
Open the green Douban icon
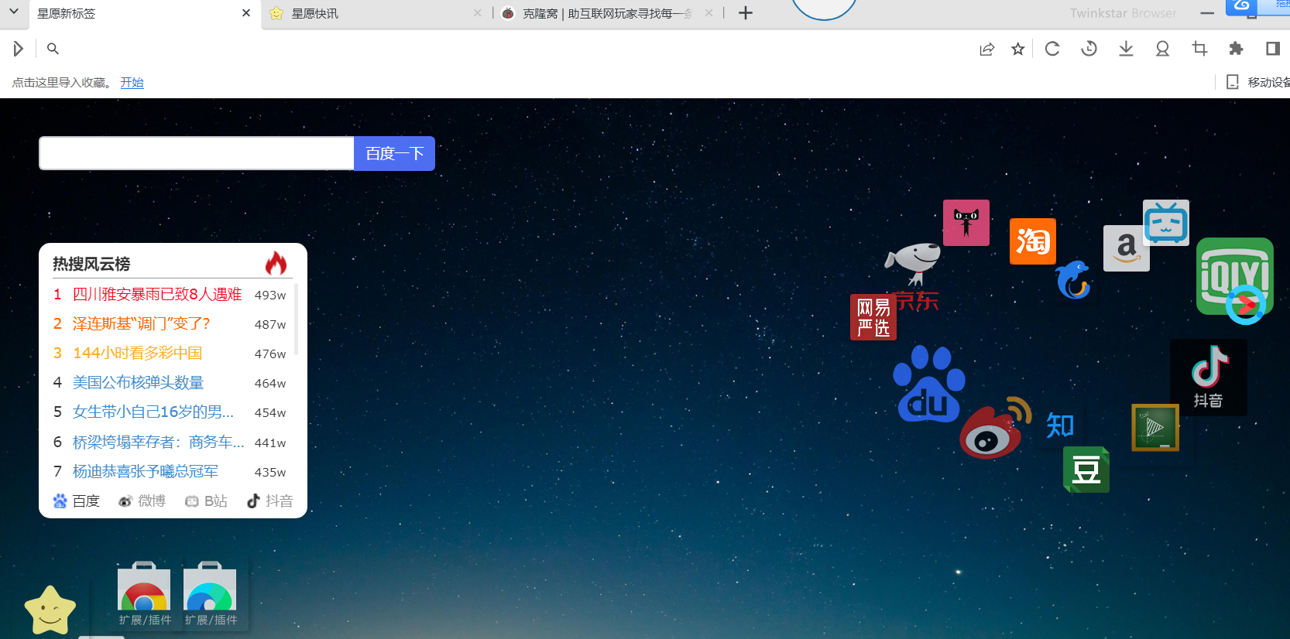1086,470
